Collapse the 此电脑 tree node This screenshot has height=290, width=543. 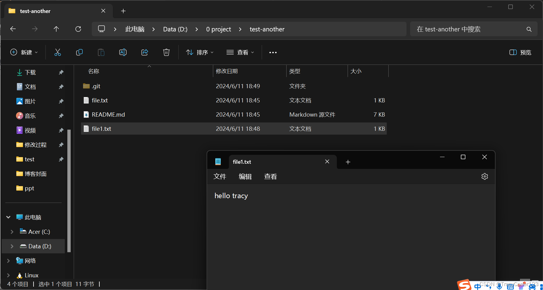(x=8, y=217)
